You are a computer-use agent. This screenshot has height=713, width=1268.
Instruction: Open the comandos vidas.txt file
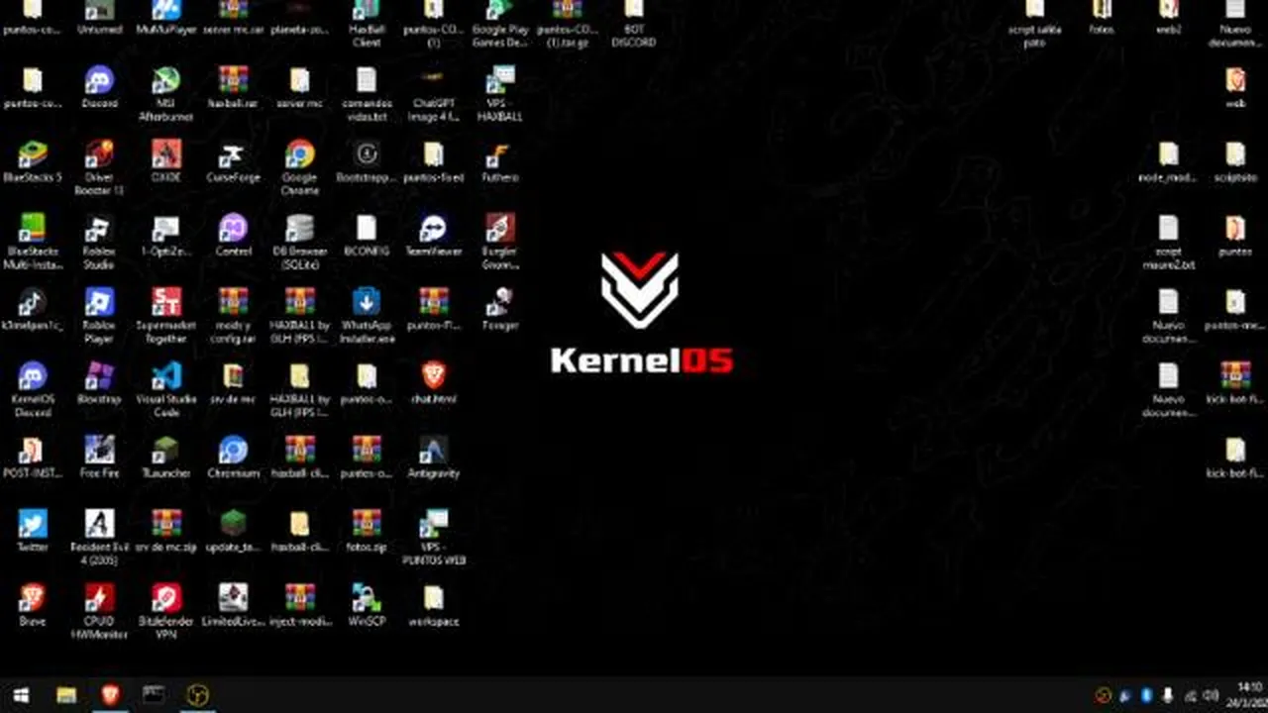coord(367,94)
